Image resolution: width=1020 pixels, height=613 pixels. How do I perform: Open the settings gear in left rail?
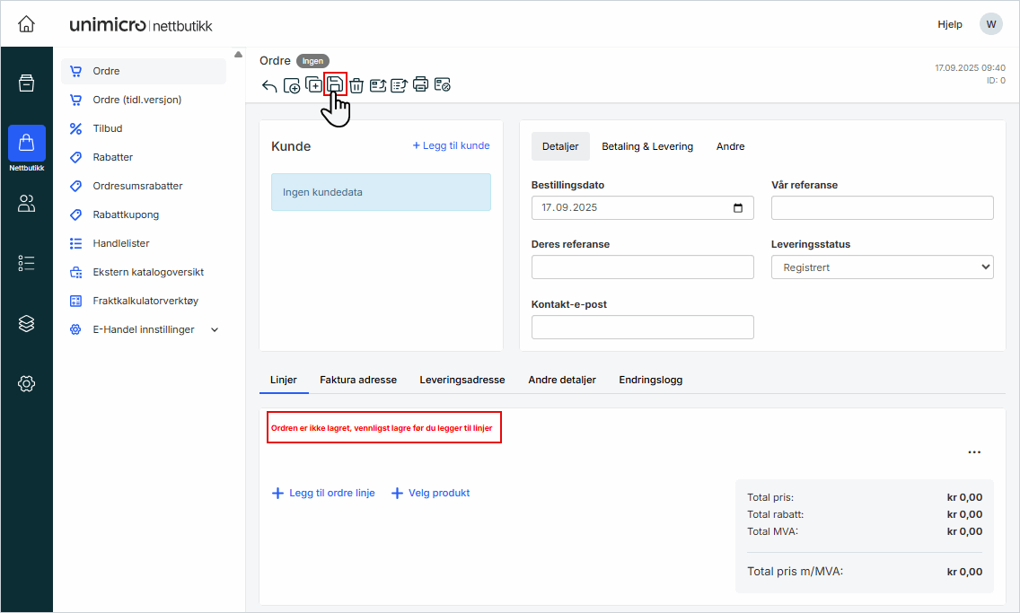click(26, 384)
